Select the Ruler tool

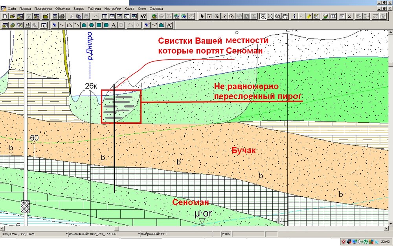pos(333,17)
